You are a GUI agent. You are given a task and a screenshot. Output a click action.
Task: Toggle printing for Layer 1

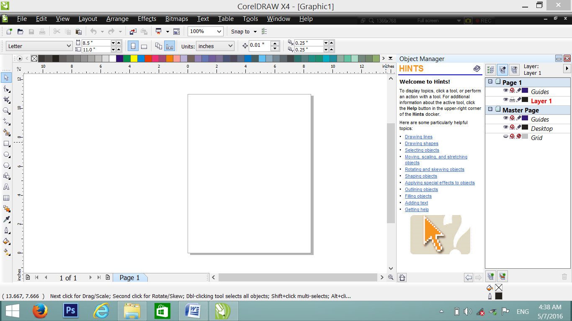(512, 99)
